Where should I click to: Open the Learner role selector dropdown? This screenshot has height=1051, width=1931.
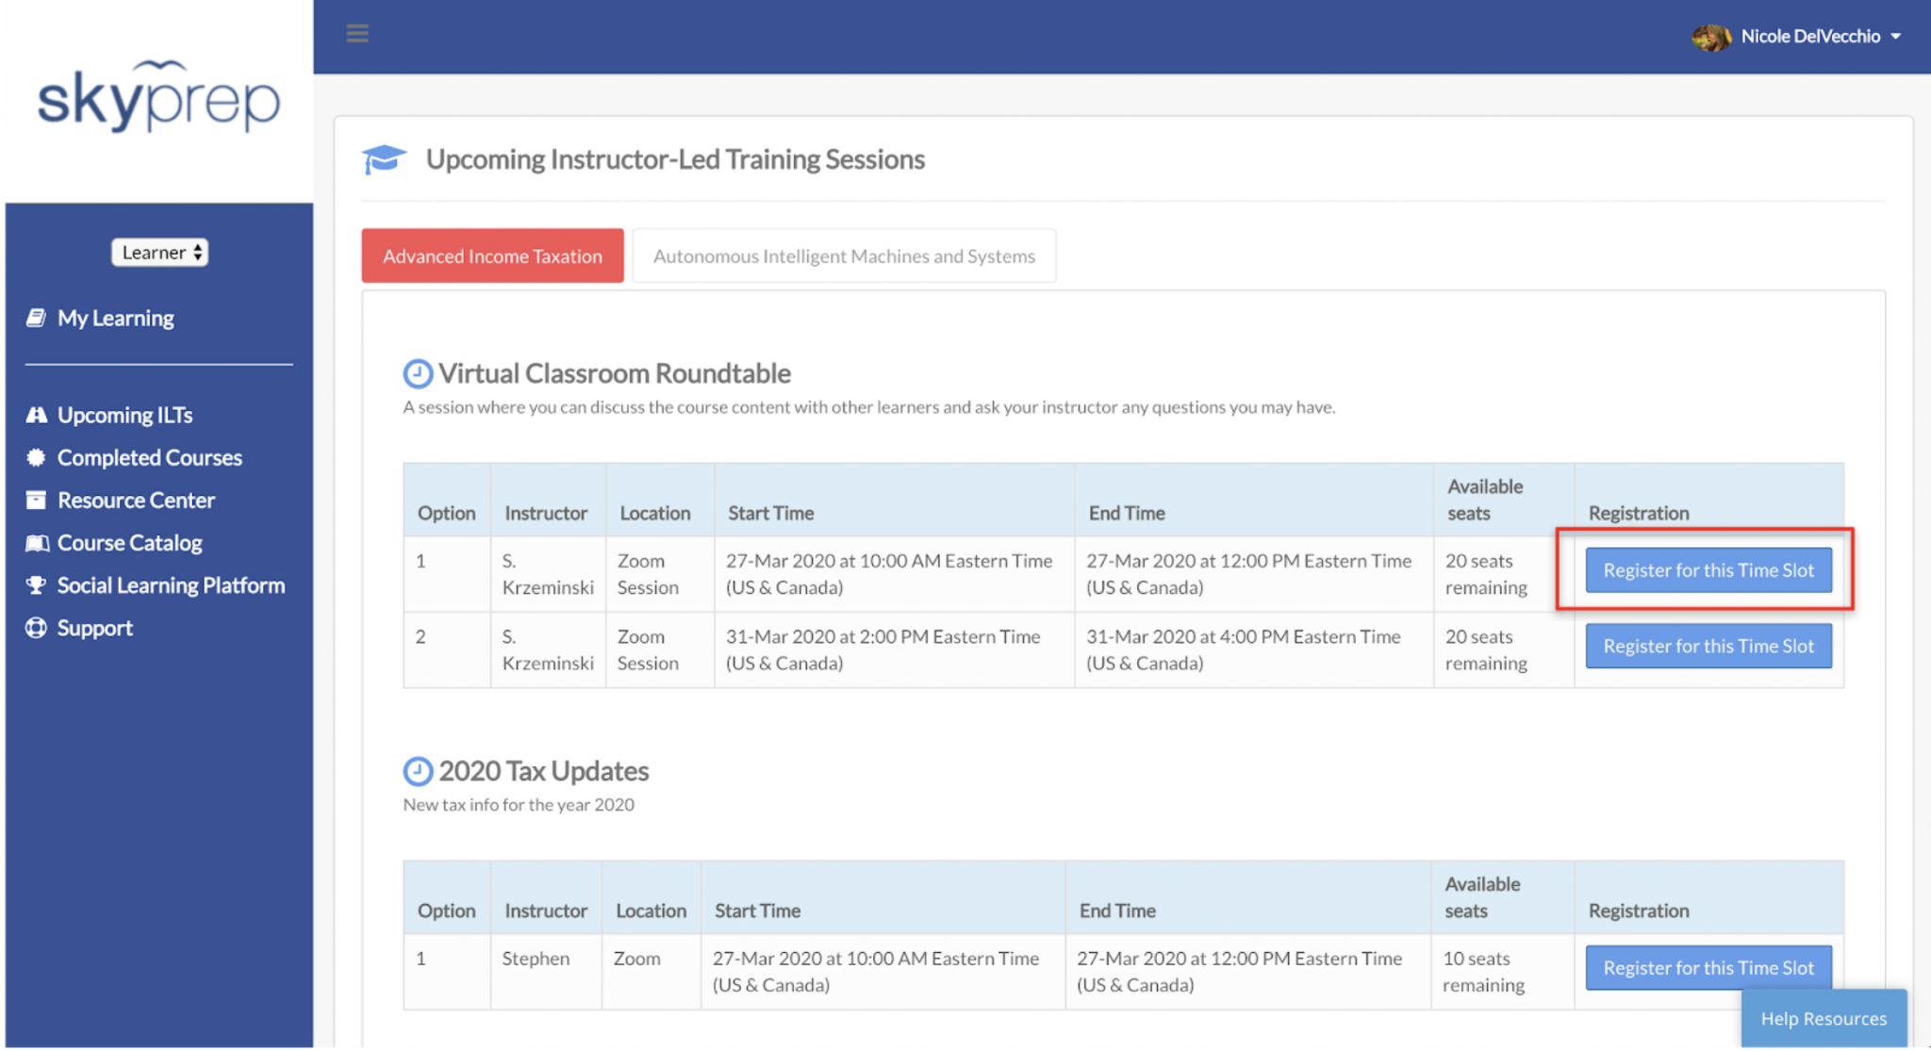click(159, 252)
